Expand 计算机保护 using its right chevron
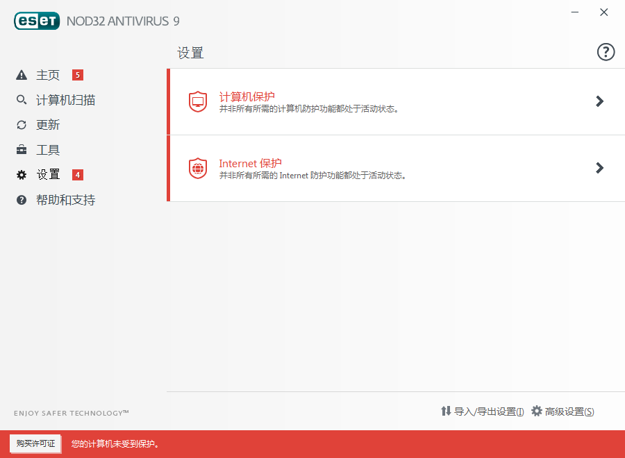625x458 pixels. [600, 101]
